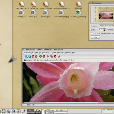Click the icon before the pencil in the panel

[19, 111]
